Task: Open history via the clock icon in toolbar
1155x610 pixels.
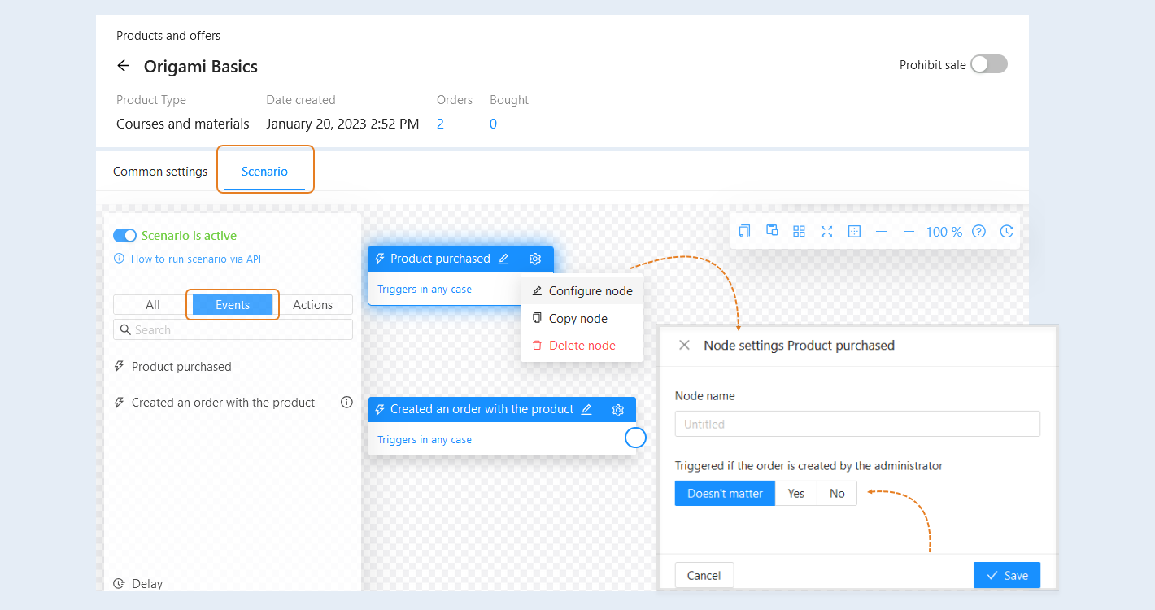Action: tap(1006, 232)
